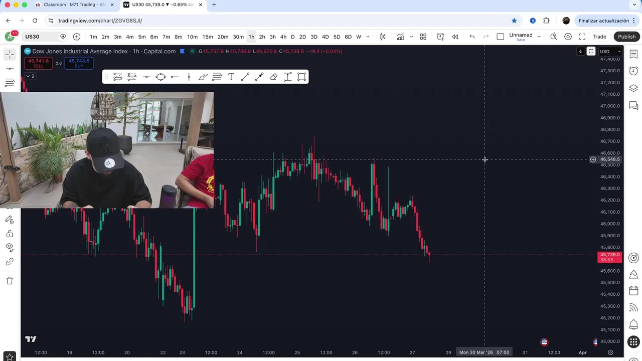Open chart settings hexagon icon
642x361 pixels.
click(x=568, y=37)
